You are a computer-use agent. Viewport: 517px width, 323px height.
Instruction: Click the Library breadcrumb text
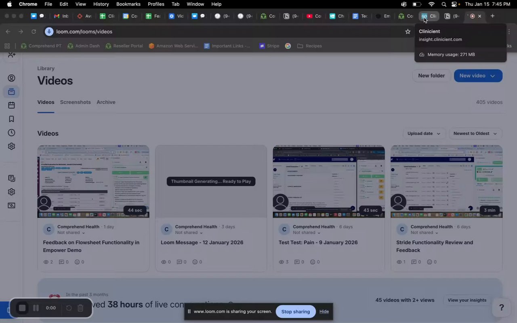pos(46,68)
